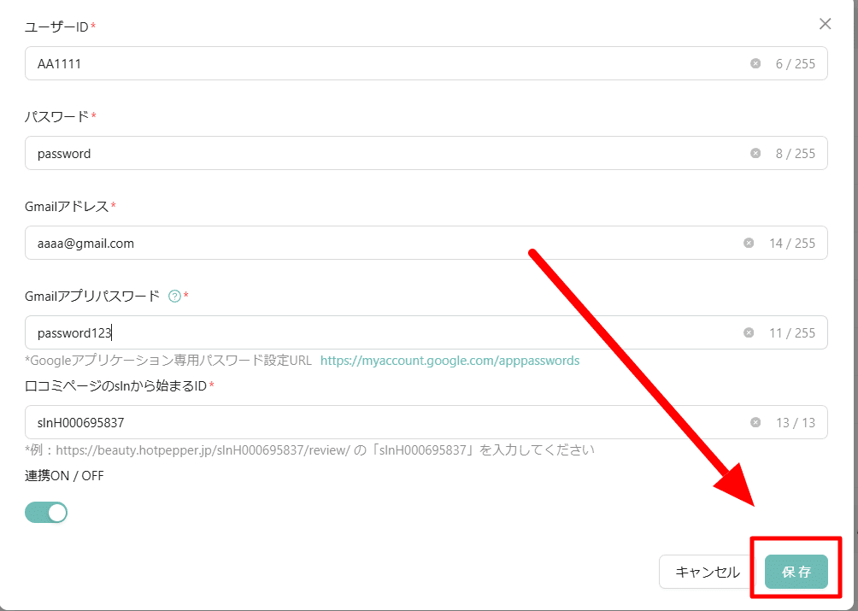
Task: Click into the aaaa@gmail.com address field
Action: (x=385, y=244)
